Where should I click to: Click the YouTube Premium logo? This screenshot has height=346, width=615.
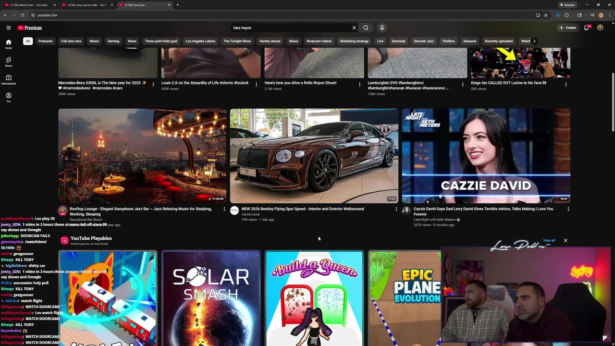30,28
